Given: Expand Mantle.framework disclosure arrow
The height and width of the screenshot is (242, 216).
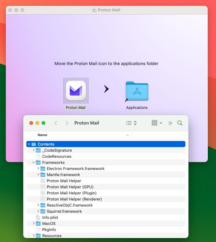Looking at the screenshot, I should click(38, 174).
